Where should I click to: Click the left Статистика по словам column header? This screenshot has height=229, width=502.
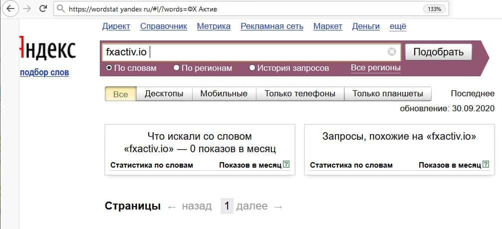152,165
